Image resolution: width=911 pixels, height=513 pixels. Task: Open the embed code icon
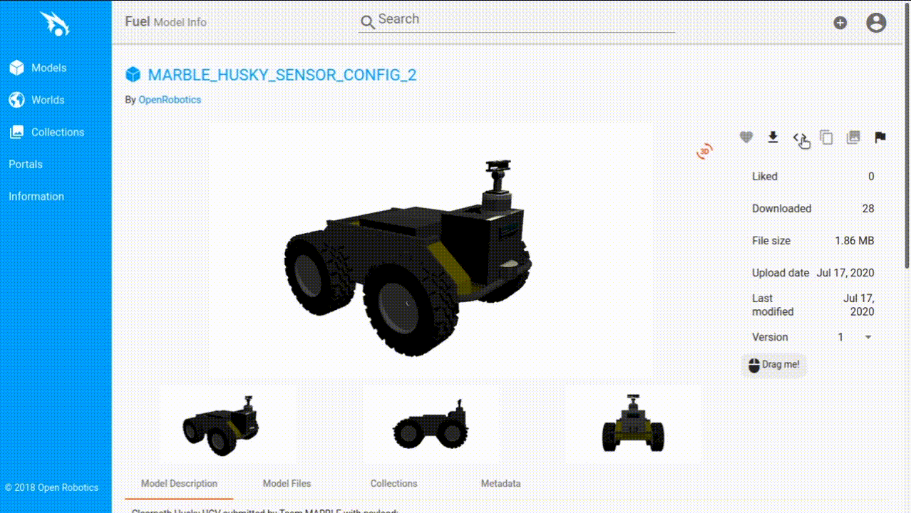point(800,138)
